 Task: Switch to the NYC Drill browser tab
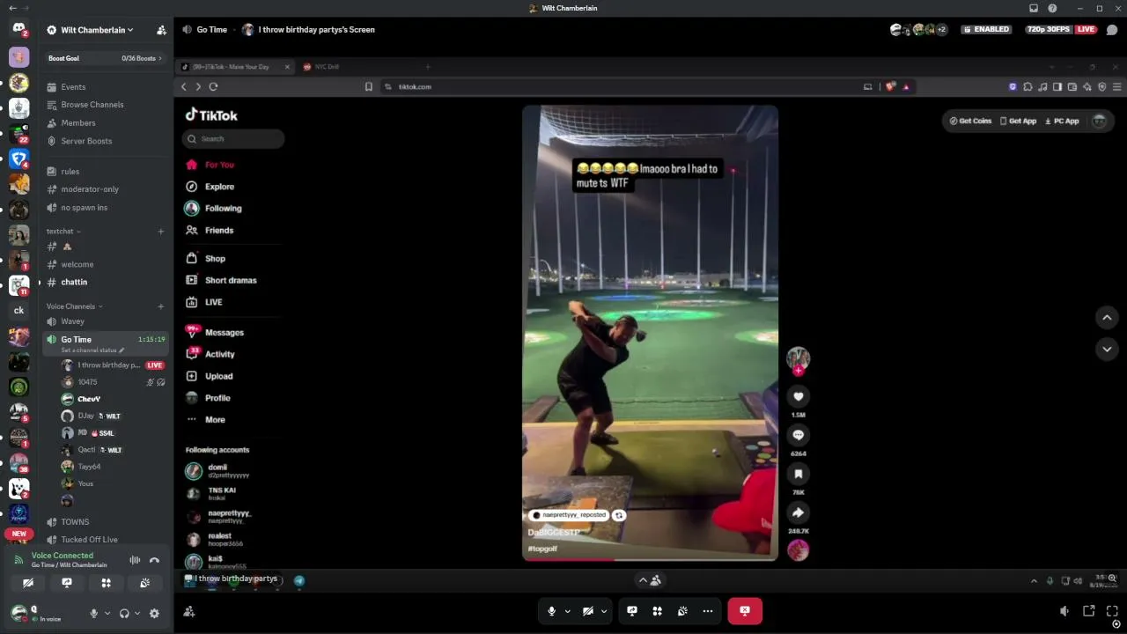[x=326, y=67]
